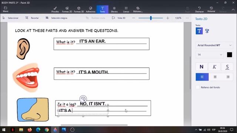Click the horizontal canvas scrollbar
The width and height of the screenshot is (237, 133).
[x=94, y=125]
